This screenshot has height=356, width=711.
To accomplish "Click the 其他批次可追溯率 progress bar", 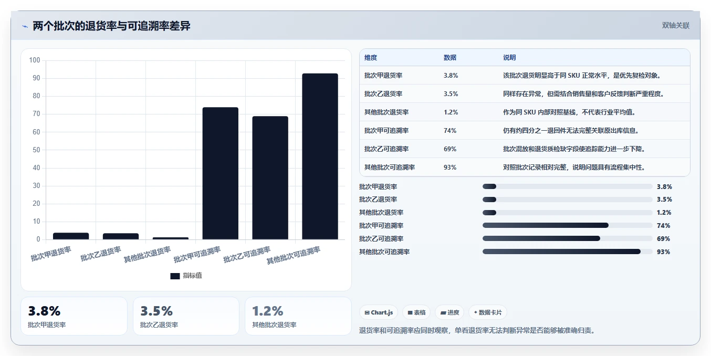I will pos(567,252).
